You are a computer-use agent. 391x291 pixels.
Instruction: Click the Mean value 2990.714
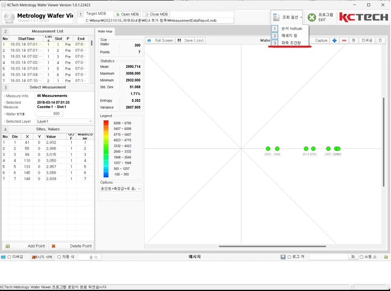pyautogui.click(x=133, y=67)
